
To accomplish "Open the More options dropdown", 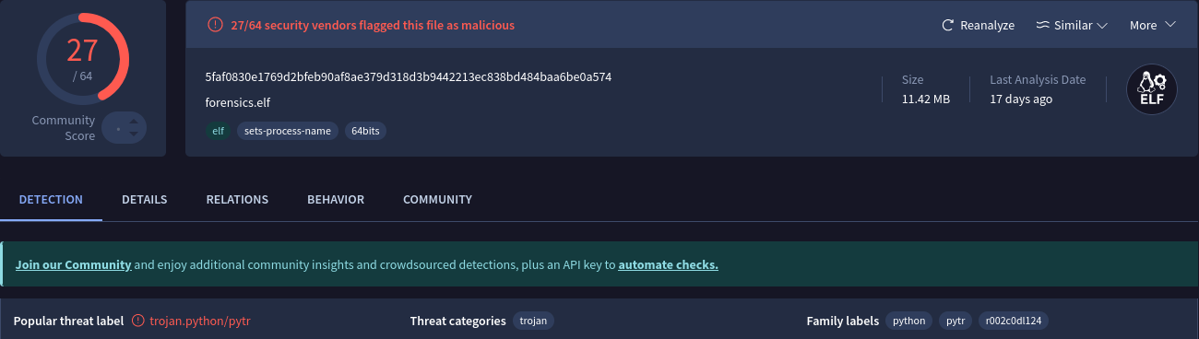I will pos(1153,25).
